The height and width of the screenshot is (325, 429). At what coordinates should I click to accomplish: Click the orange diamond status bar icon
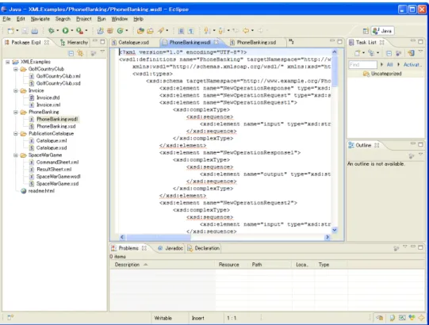coord(421,318)
